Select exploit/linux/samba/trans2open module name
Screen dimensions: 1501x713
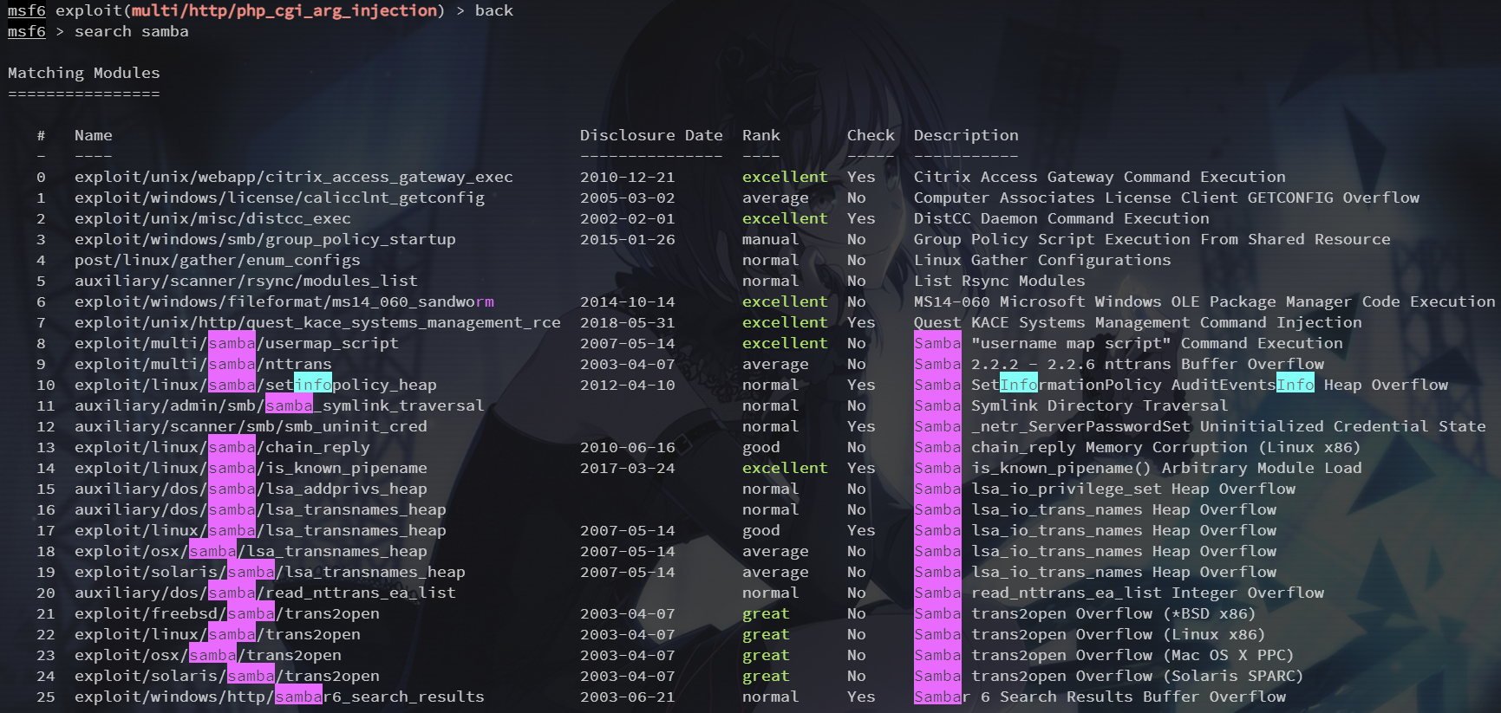(218, 634)
